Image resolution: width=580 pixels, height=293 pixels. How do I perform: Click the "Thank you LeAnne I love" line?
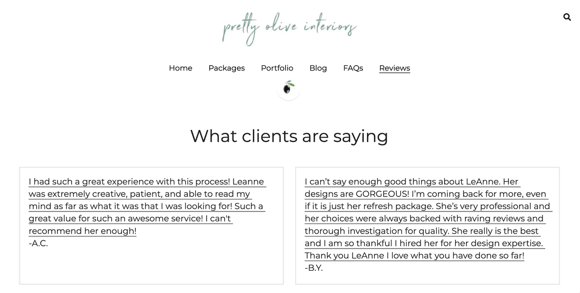pyautogui.click(x=414, y=256)
